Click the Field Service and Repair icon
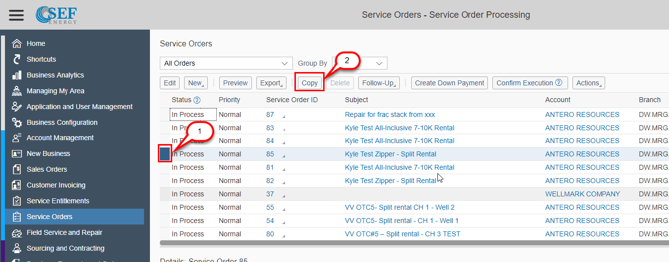Screen dimensions: 669x262 [17, 232]
